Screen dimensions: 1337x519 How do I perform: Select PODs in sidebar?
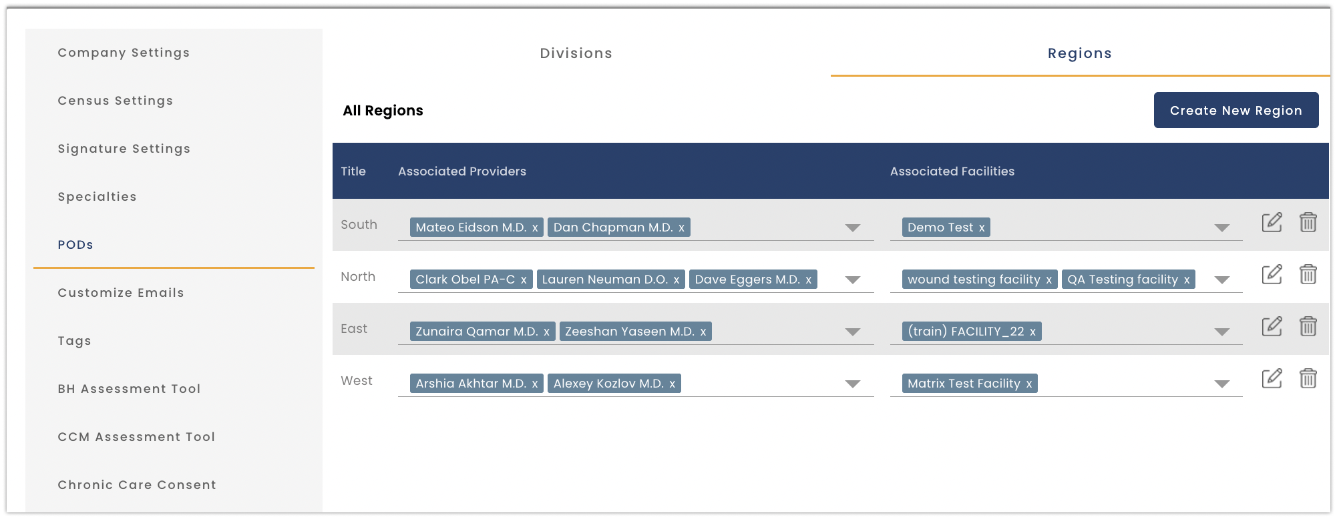pos(75,245)
